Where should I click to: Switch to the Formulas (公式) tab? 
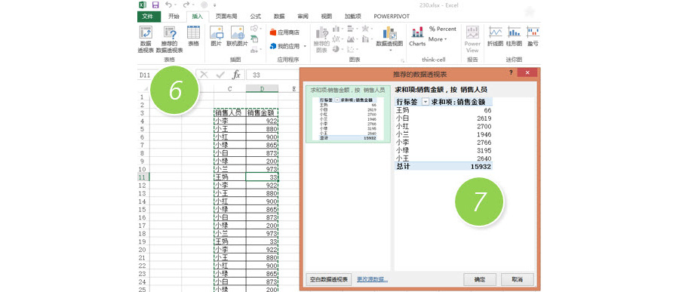[x=256, y=17]
